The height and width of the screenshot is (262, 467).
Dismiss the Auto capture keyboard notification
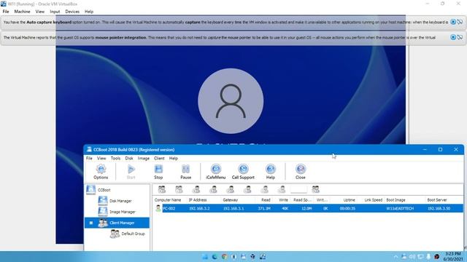(x=453, y=22)
